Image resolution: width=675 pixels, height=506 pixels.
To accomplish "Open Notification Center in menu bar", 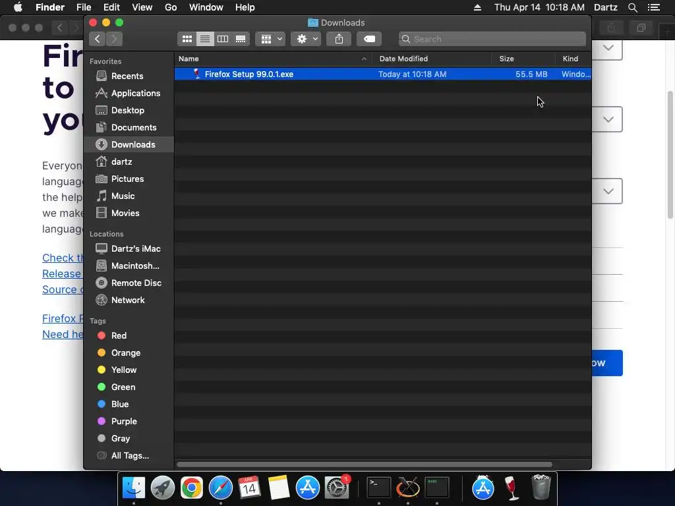I will (654, 7).
